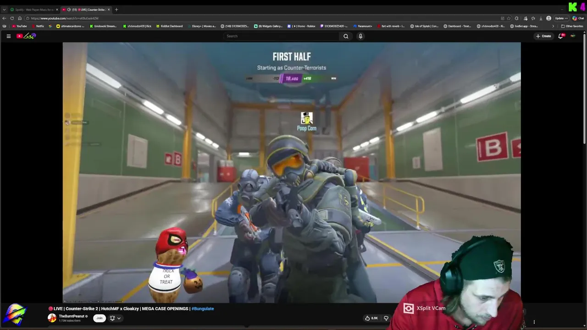Open the s1ckmodzs420 Kick bookmark
The height and width of the screenshot is (330, 587).
(136, 26)
